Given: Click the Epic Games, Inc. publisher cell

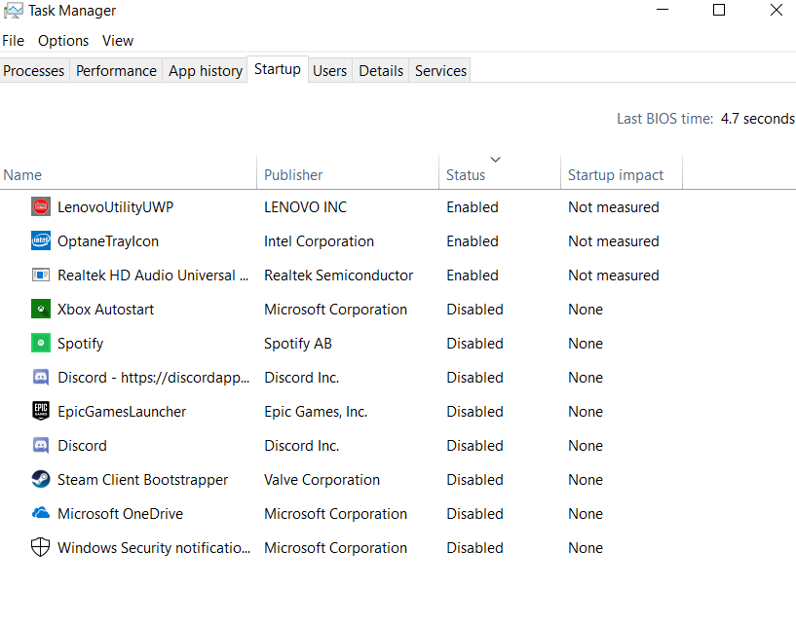Looking at the screenshot, I should [316, 412].
